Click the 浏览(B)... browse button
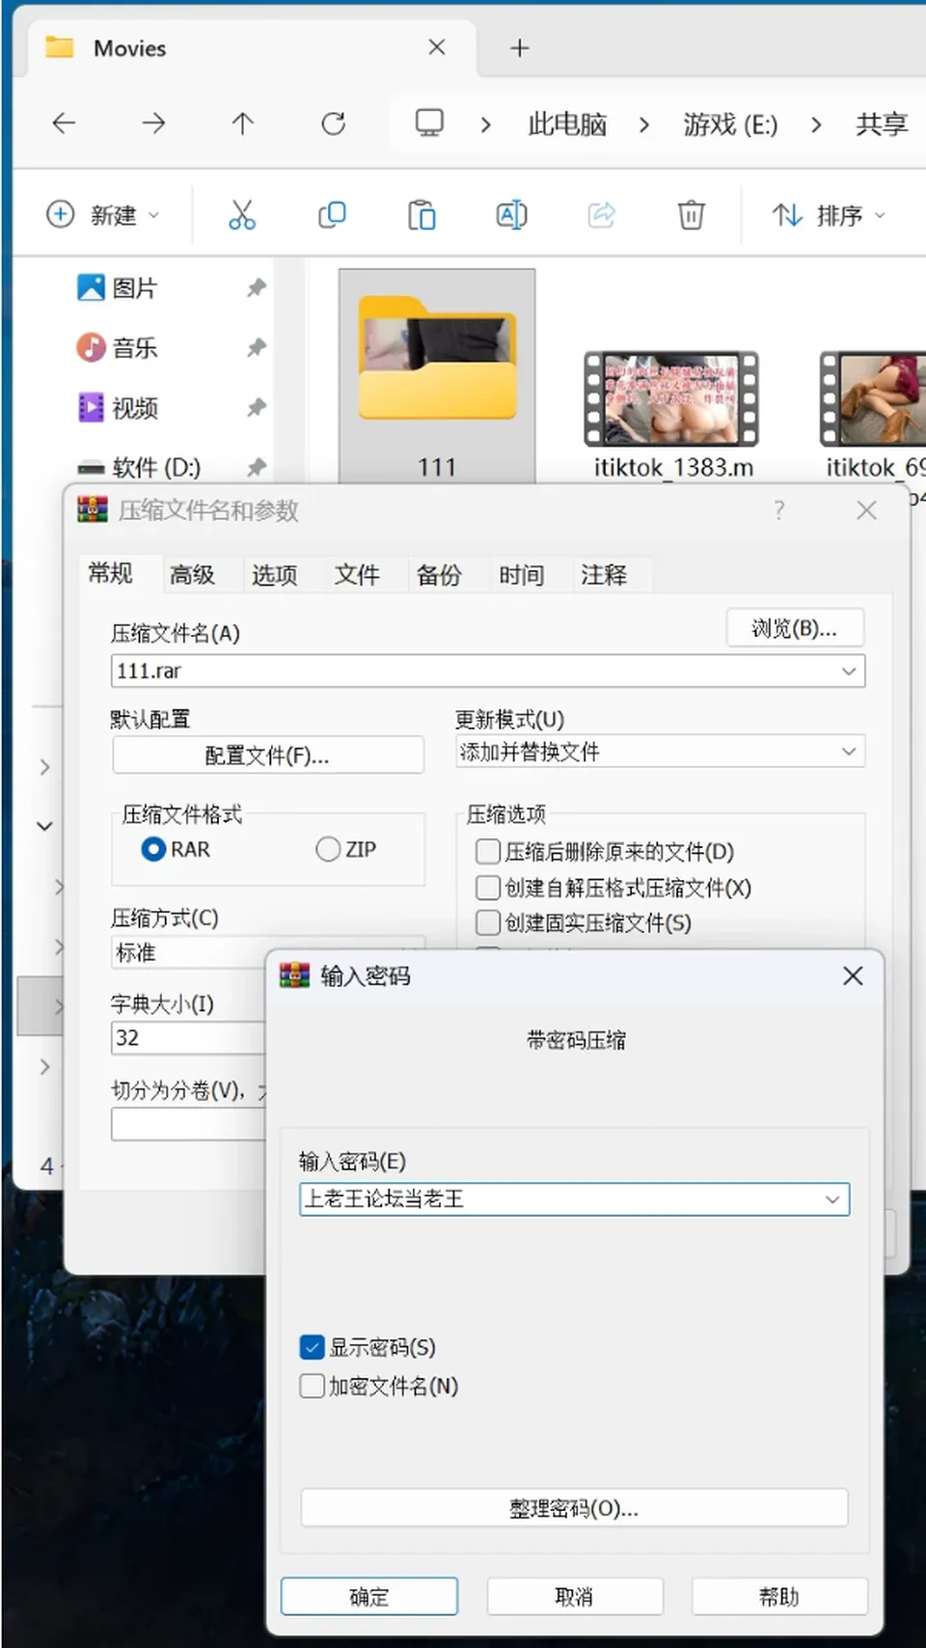The width and height of the screenshot is (926, 1648). pos(795,628)
